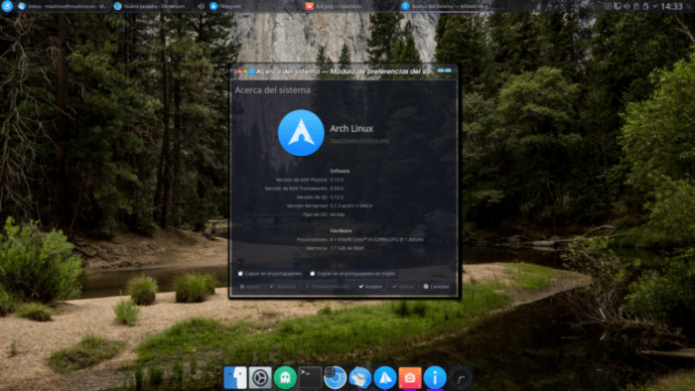Select the Acerca del sistema task entry
This screenshot has width=695, height=391.
coord(446,6)
